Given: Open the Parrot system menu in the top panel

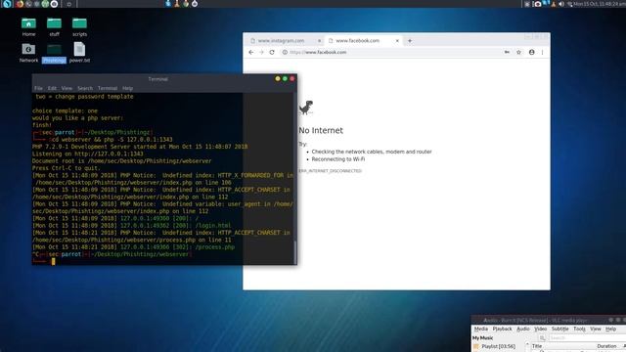Looking at the screenshot, I should [7, 4].
